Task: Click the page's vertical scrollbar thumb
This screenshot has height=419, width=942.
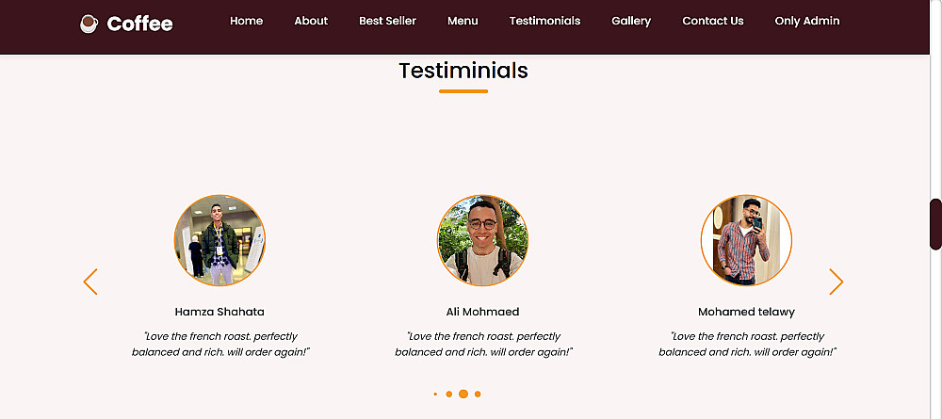Action: [935, 224]
